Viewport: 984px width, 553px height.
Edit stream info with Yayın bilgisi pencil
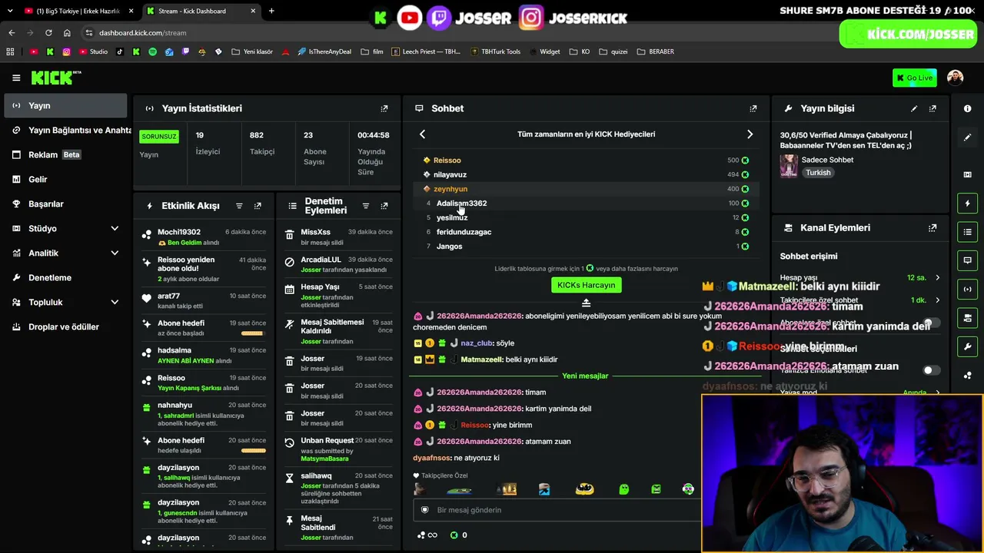914,108
